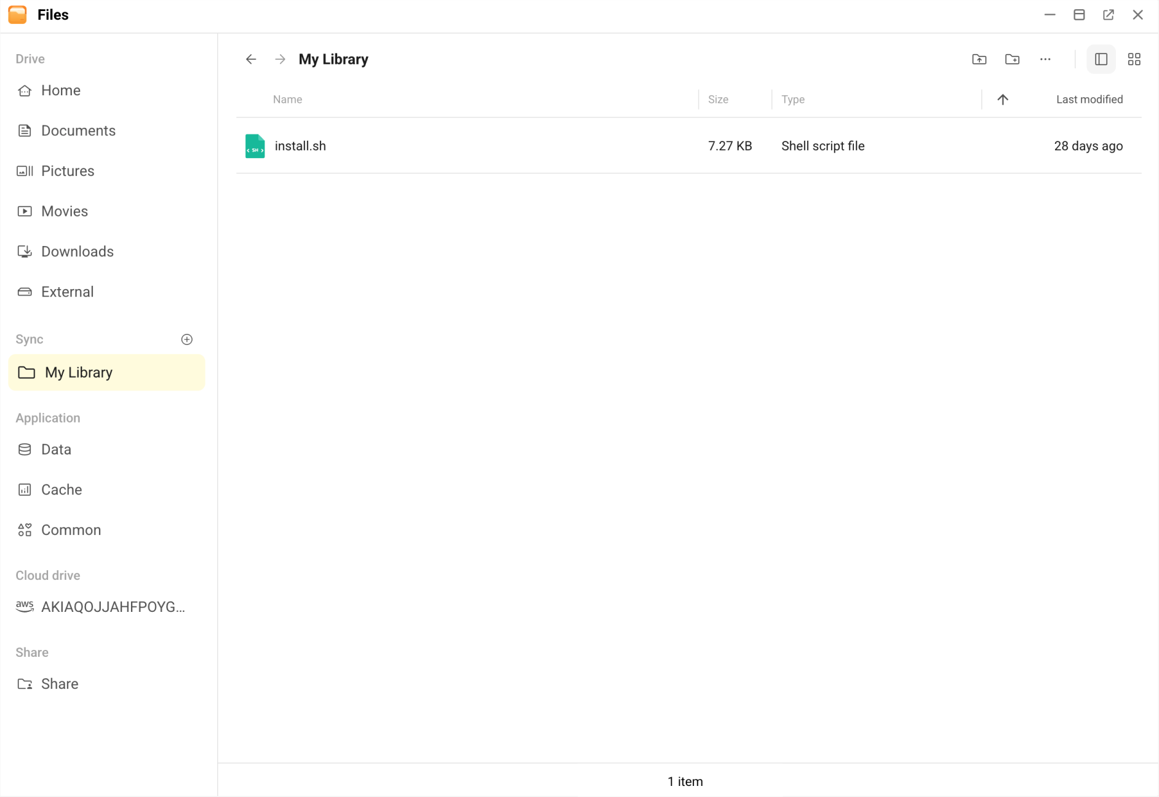
Task: Click the install.sh shell script icon
Action: [x=255, y=146]
